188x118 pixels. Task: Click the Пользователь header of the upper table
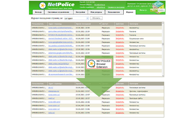(39, 24)
